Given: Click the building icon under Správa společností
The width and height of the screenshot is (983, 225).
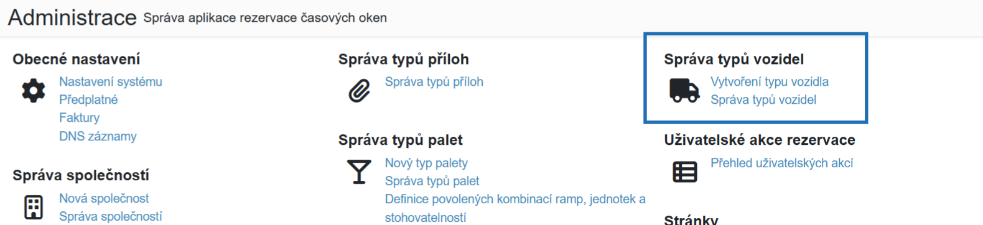Looking at the screenshot, I should click(34, 208).
